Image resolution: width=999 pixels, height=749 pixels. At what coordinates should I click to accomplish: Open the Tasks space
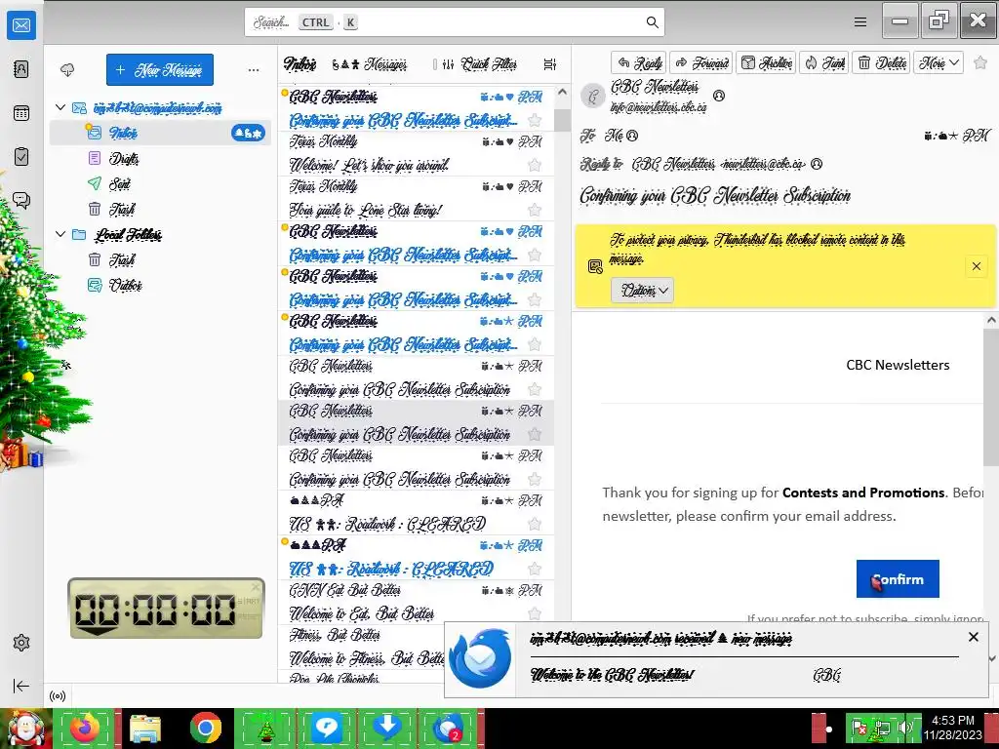pos(21,157)
